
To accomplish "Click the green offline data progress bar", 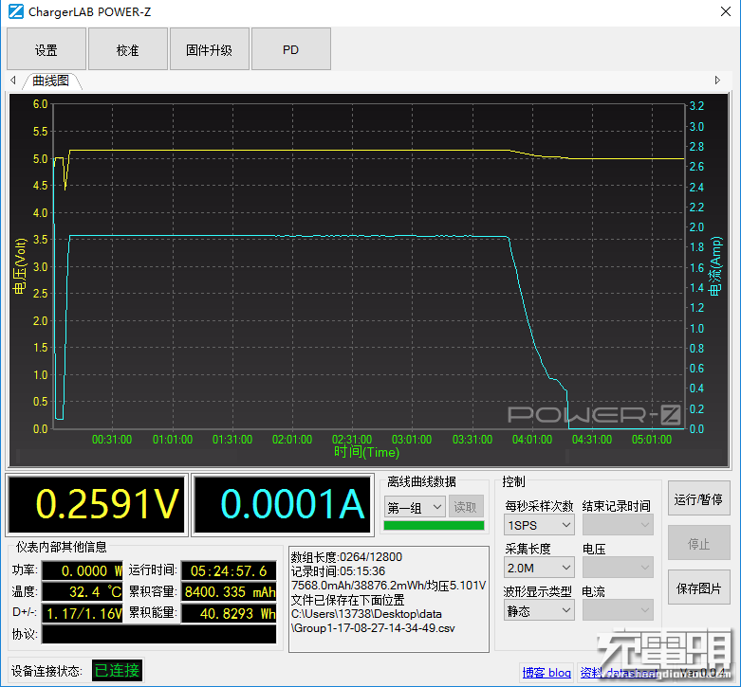I will coord(434,526).
